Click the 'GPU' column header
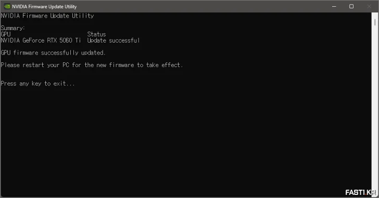 click(6, 34)
